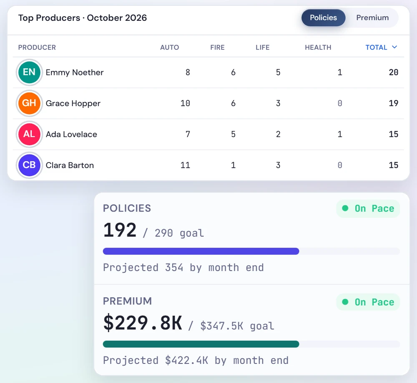This screenshot has height=383, width=417.
Task: Click Clara Barton's auto count 11
Action: click(x=185, y=165)
